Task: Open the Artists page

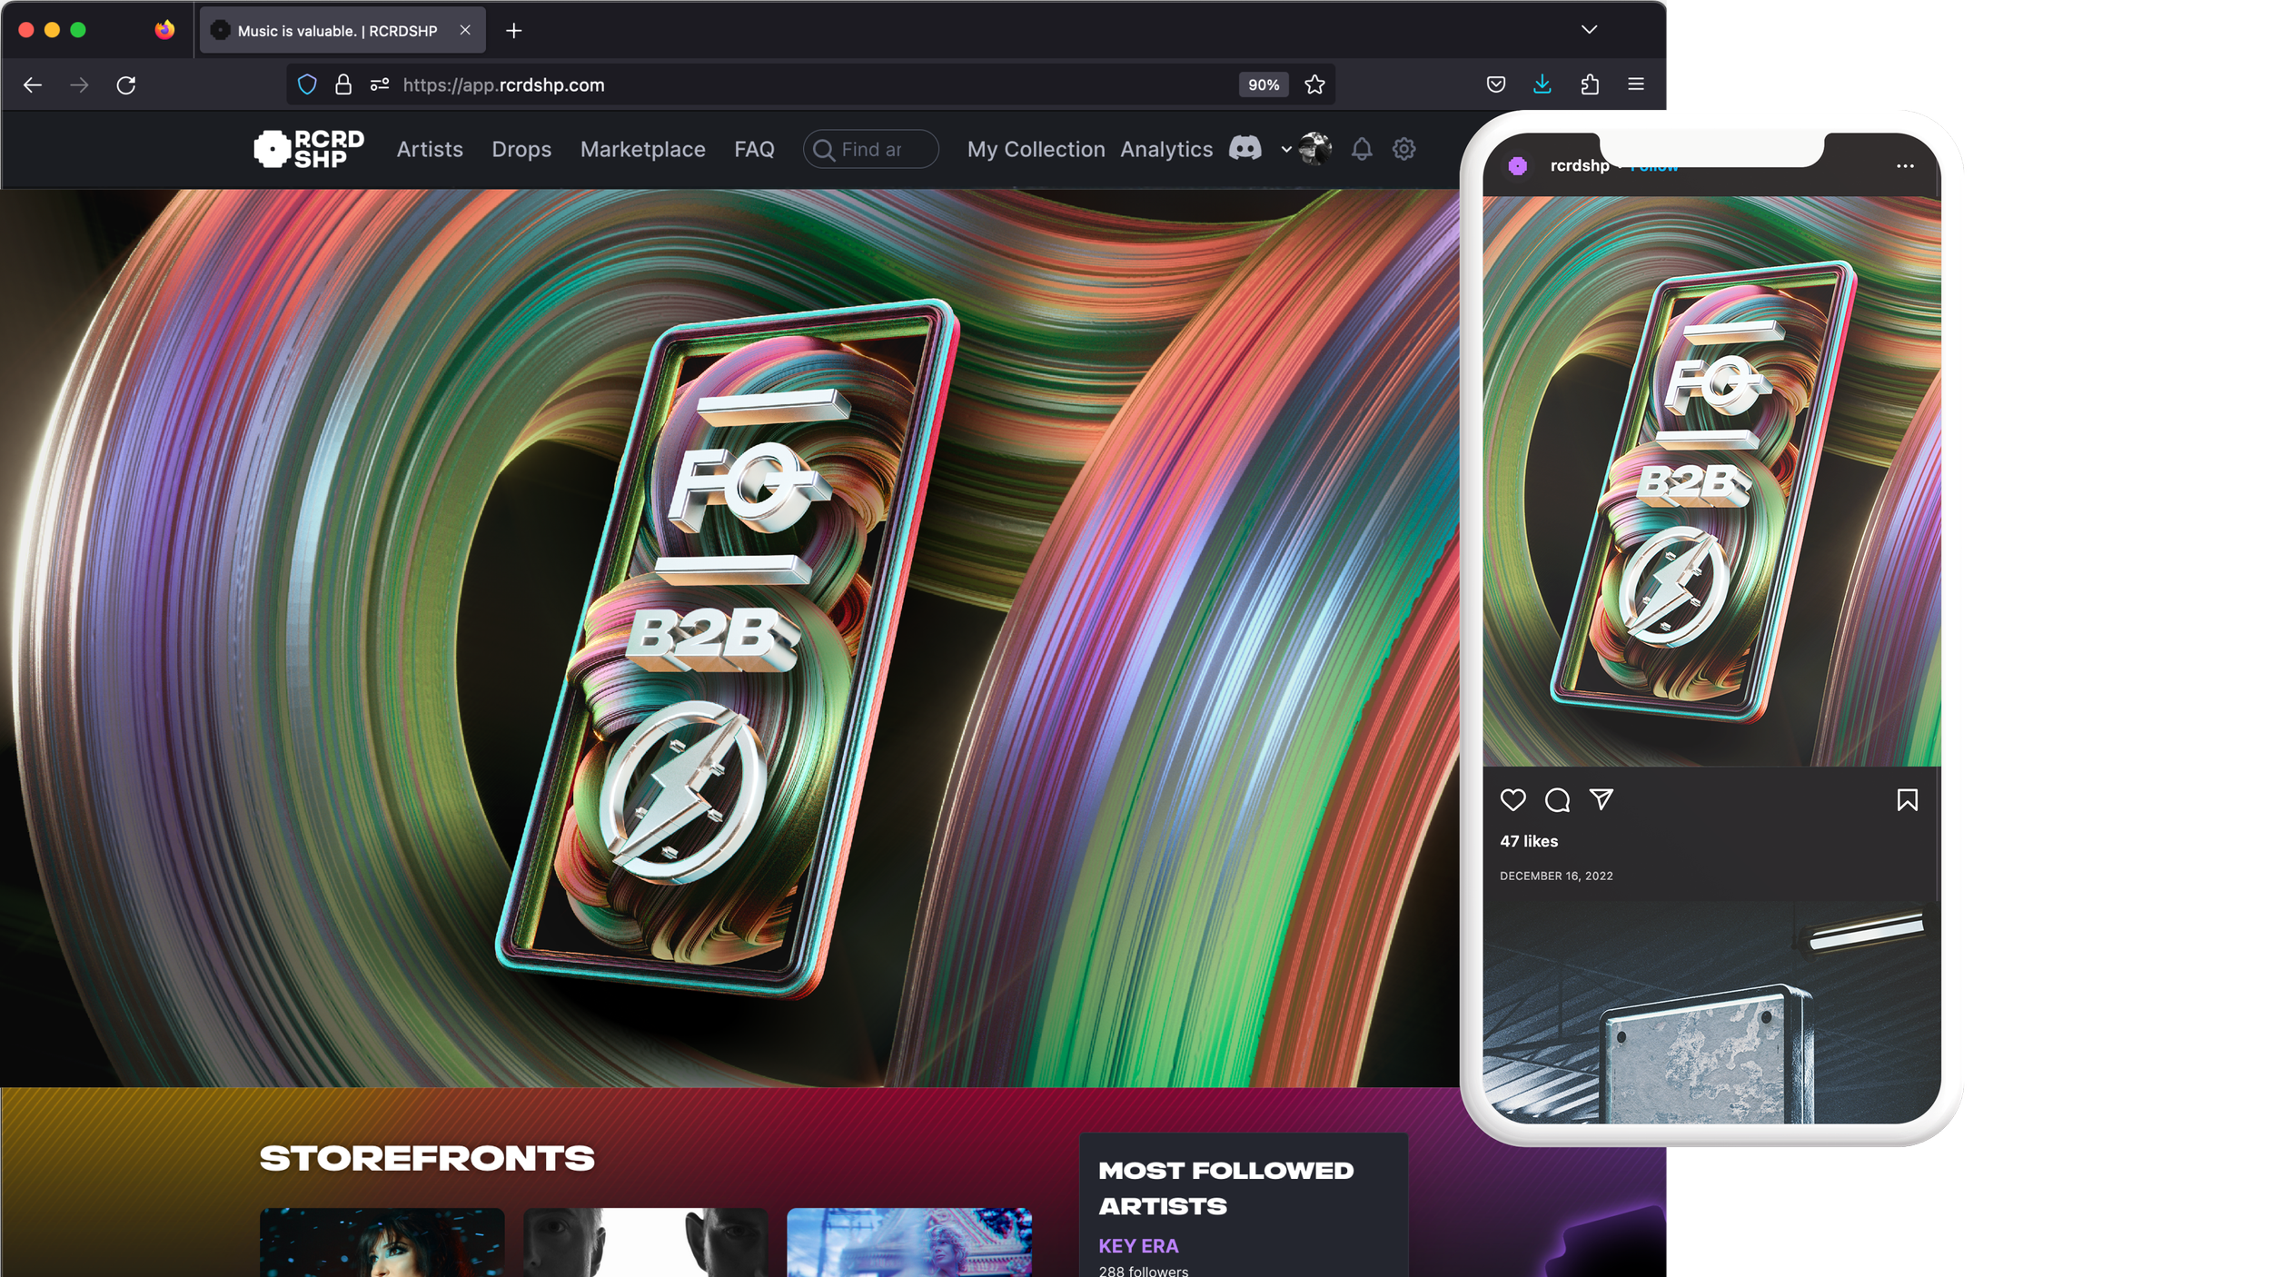Action: pyautogui.click(x=430, y=149)
